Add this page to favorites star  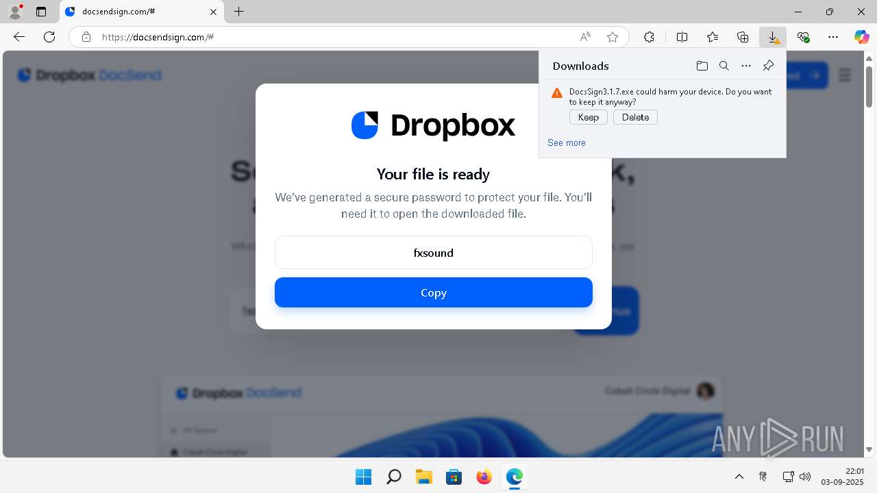click(613, 37)
